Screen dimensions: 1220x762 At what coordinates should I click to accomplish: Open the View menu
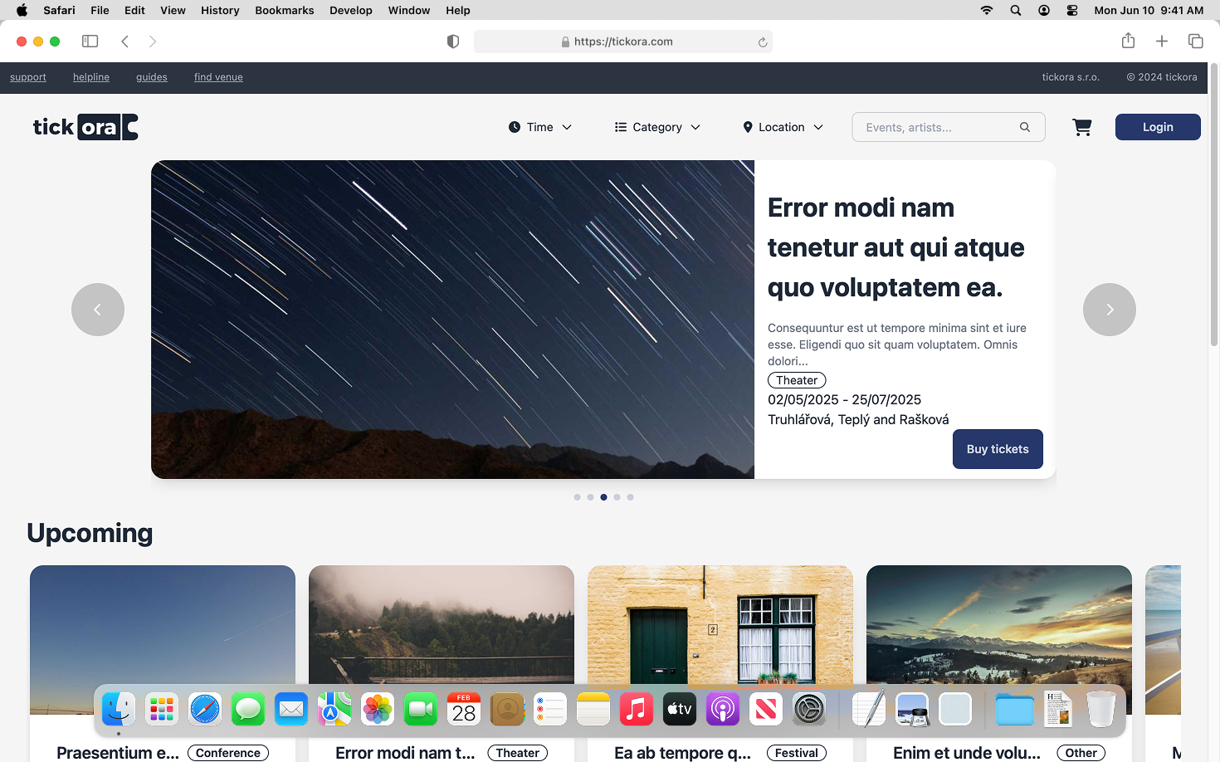point(173,10)
